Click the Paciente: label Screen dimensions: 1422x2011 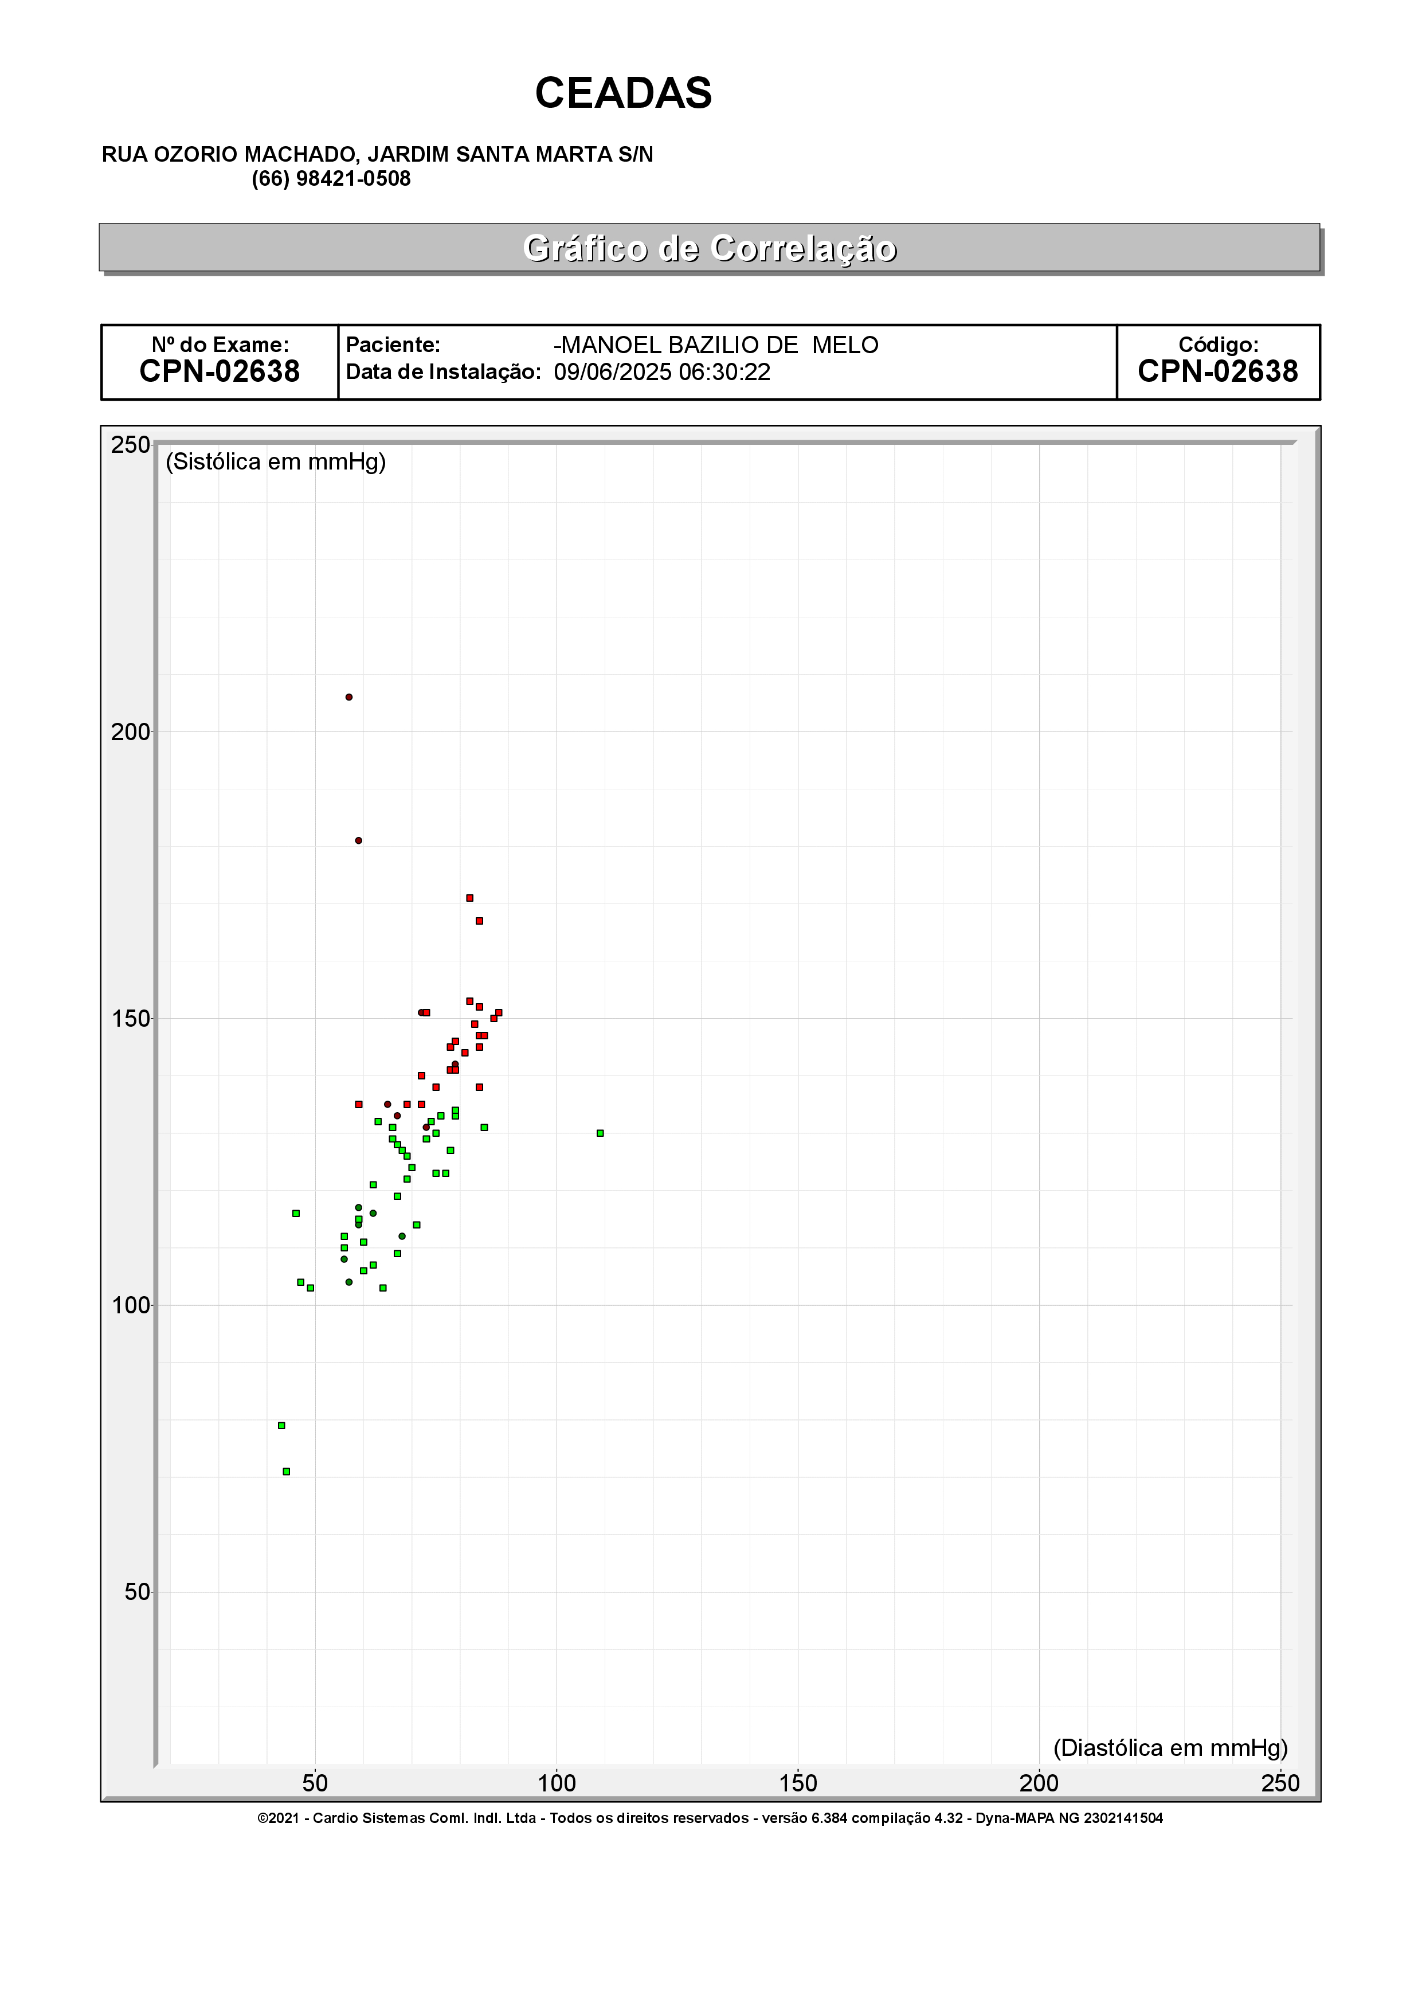tap(393, 345)
